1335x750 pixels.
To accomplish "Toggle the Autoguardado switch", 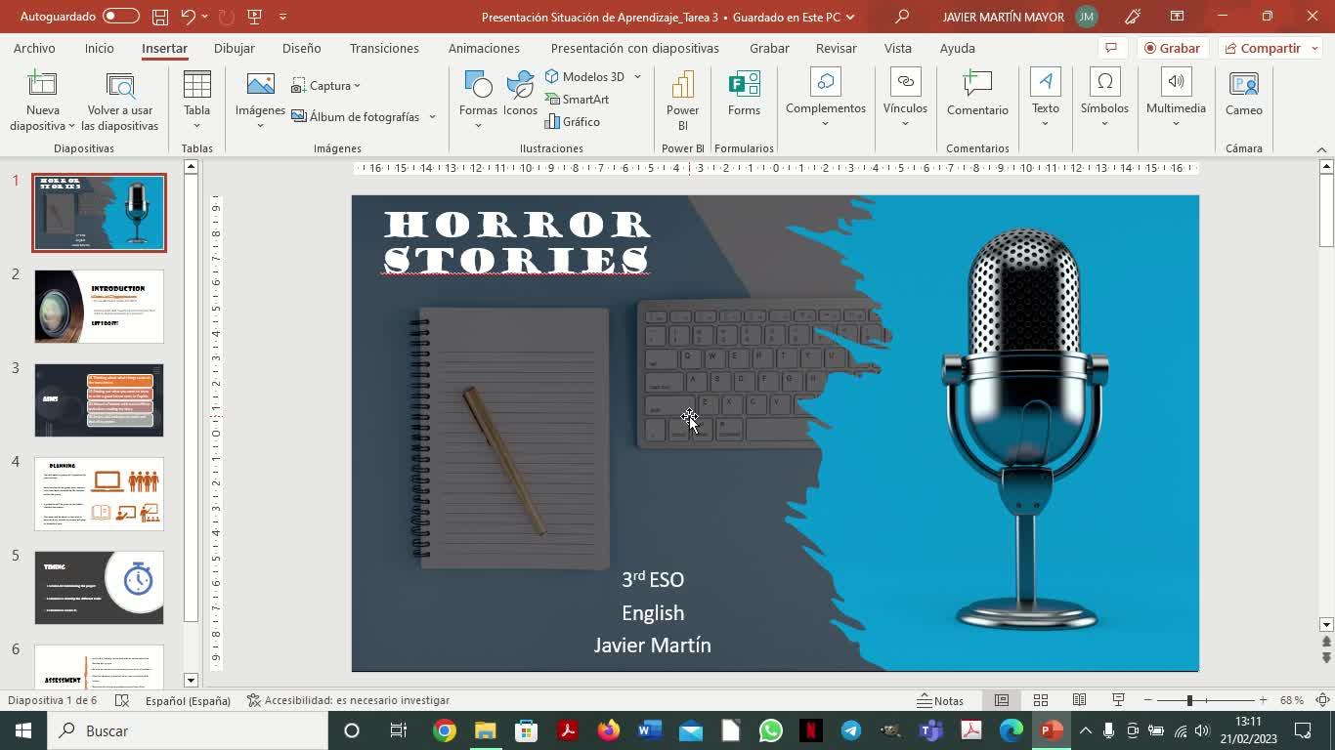I will pos(121,17).
